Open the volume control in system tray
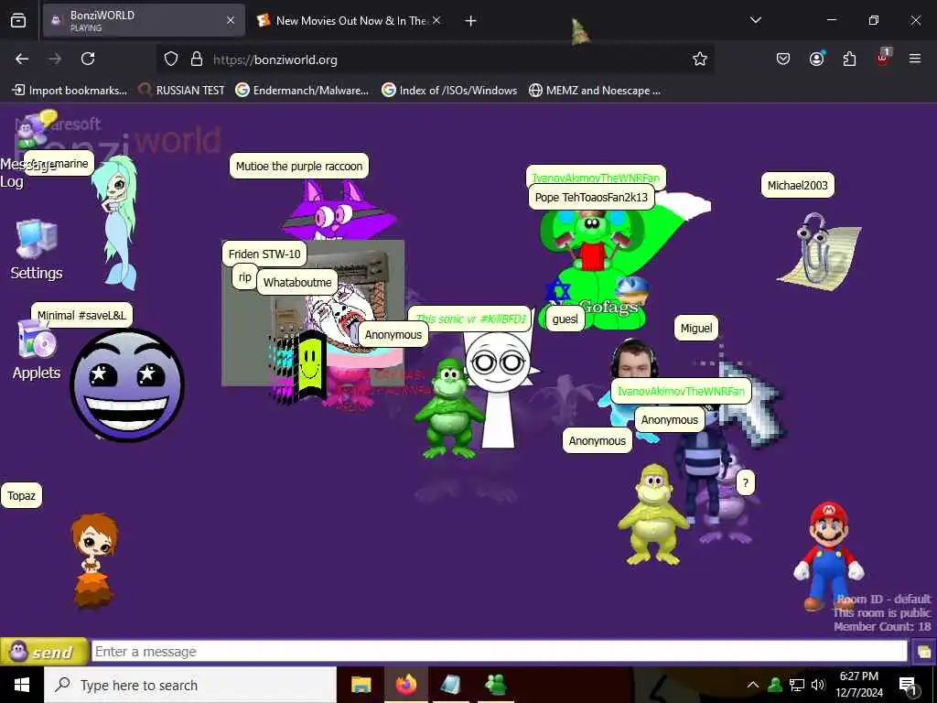Image resolution: width=937 pixels, height=703 pixels. (x=817, y=685)
